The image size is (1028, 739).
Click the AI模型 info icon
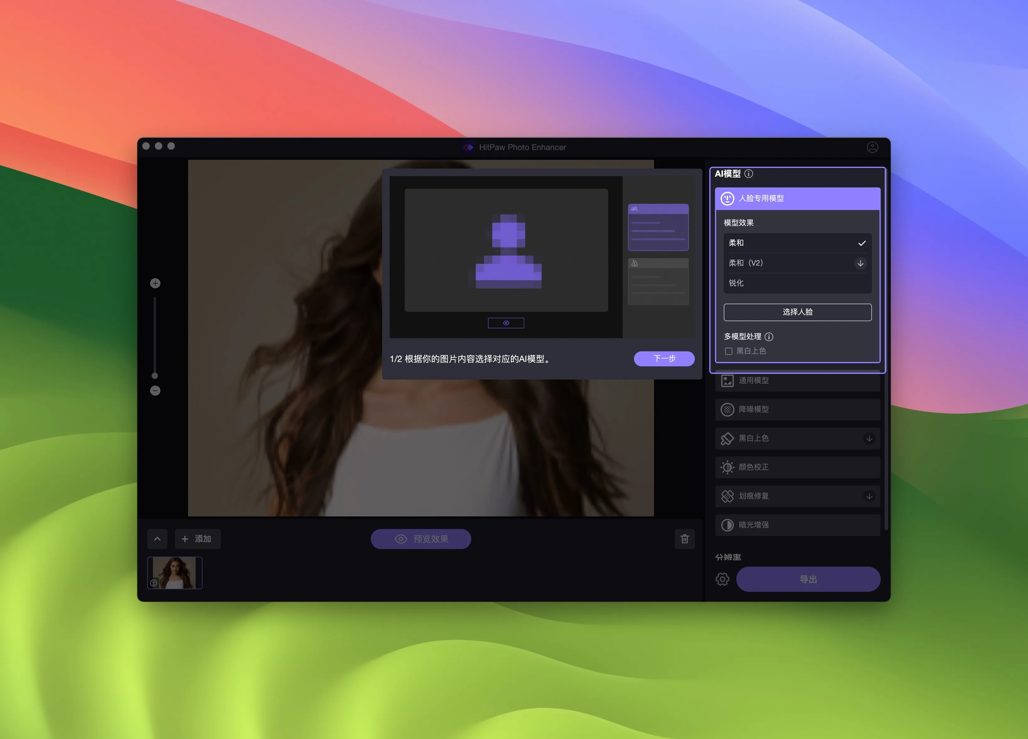(749, 174)
